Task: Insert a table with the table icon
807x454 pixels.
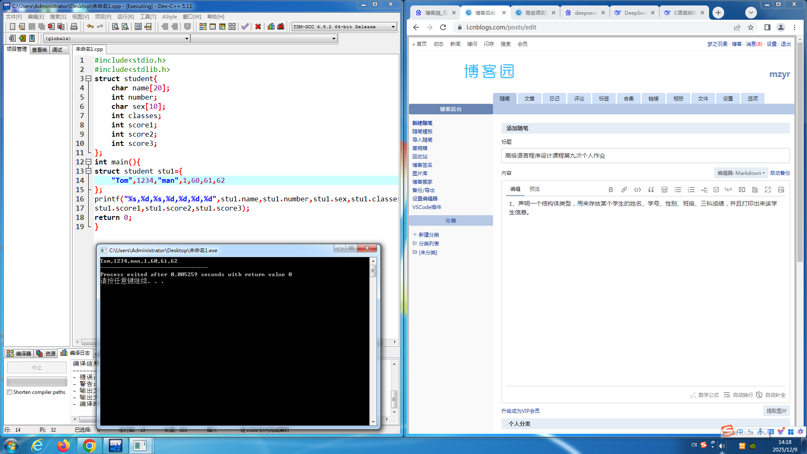Action: tap(665, 190)
